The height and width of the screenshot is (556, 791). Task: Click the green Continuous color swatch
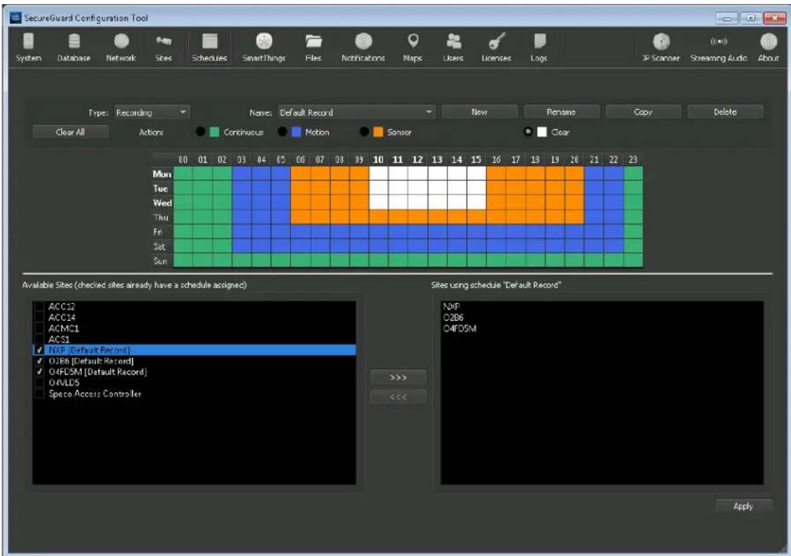click(215, 132)
